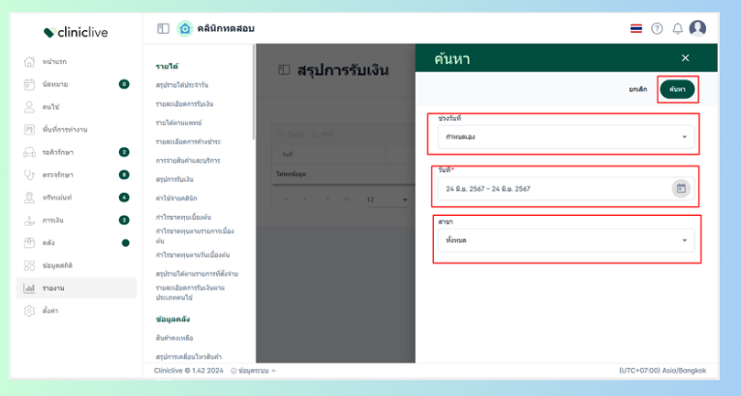Open รายละเอียดการรับเงินตามประเภทคนไข้ report
741x396 pixels.
pos(190,293)
